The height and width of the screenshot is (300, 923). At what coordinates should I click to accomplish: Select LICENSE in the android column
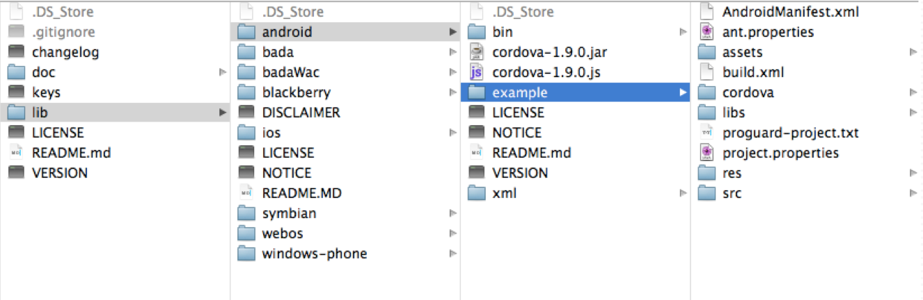(x=518, y=112)
